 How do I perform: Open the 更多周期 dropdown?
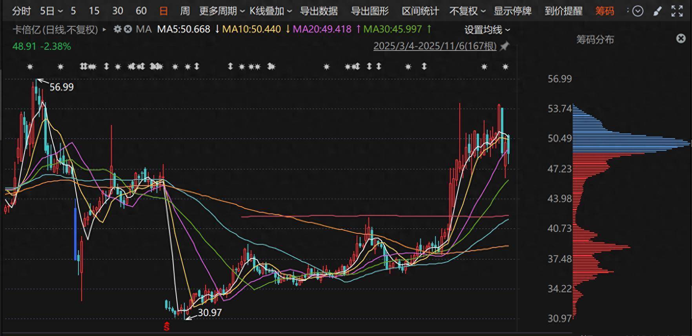point(222,11)
